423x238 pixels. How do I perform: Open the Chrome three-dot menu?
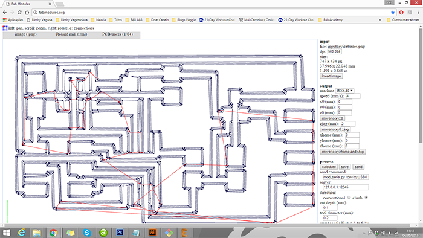coord(418,13)
